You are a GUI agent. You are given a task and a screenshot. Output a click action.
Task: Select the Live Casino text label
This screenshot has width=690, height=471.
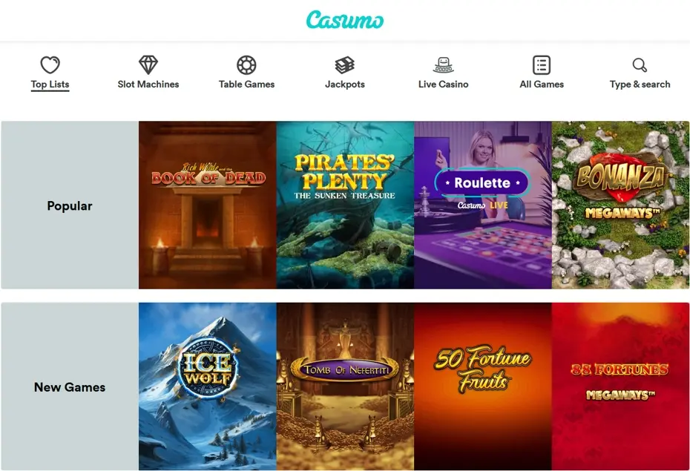(443, 84)
